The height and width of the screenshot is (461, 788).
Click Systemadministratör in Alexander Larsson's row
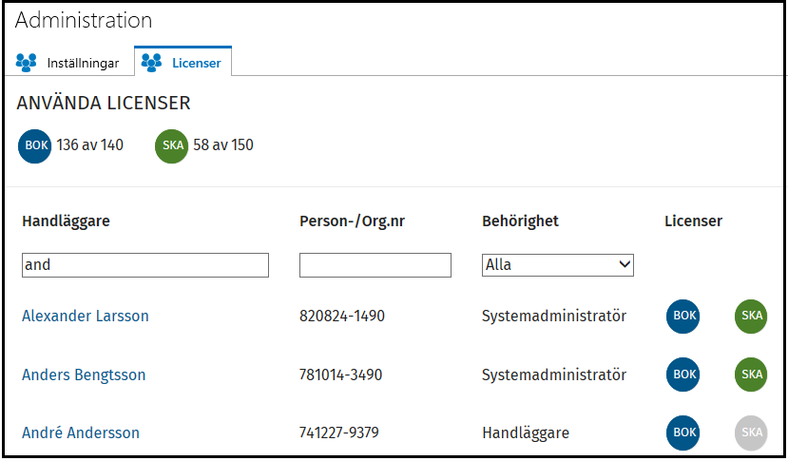[554, 317]
